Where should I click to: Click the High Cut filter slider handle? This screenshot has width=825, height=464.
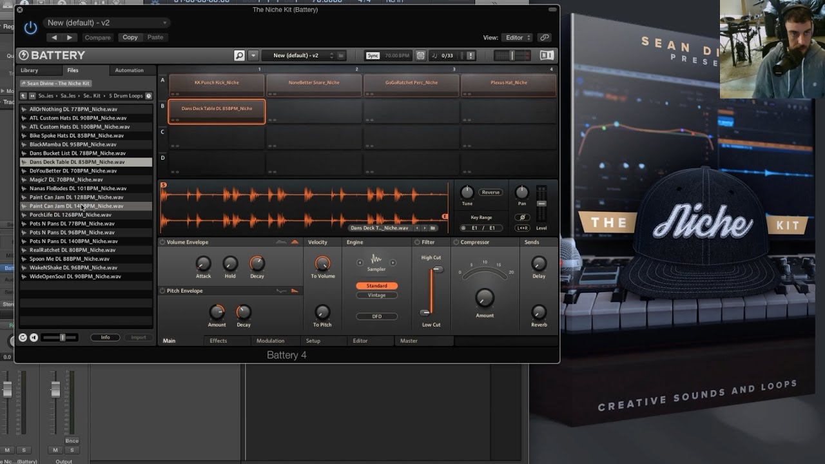pyautogui.click(x=437, y=269)
